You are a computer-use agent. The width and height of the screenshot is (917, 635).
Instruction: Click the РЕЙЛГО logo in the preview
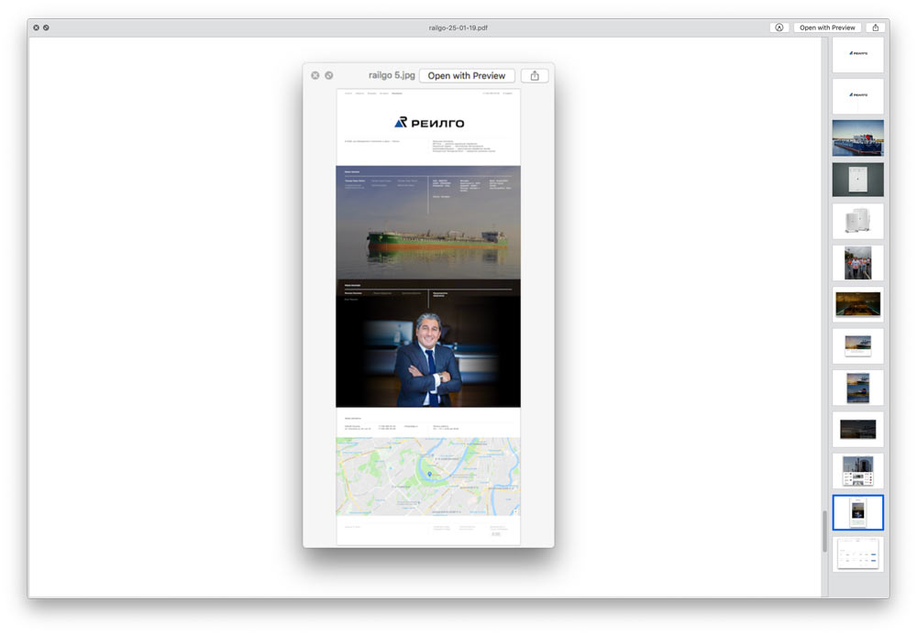[428, 123]
